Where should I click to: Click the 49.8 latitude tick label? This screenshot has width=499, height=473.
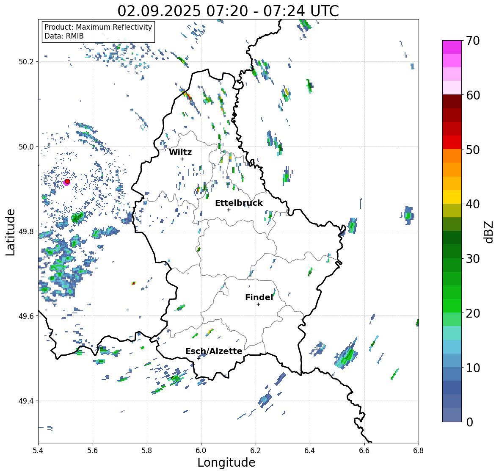click(26, 231)
